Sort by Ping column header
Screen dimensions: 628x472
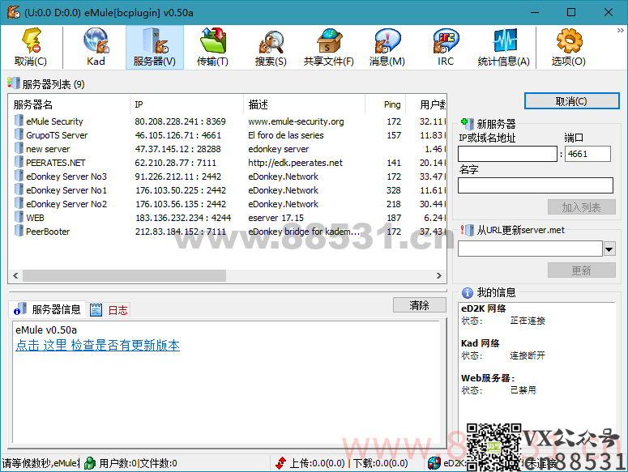(385, 104)
